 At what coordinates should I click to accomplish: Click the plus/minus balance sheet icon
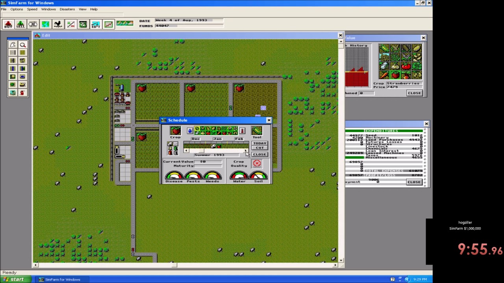(x=70, y=24)
